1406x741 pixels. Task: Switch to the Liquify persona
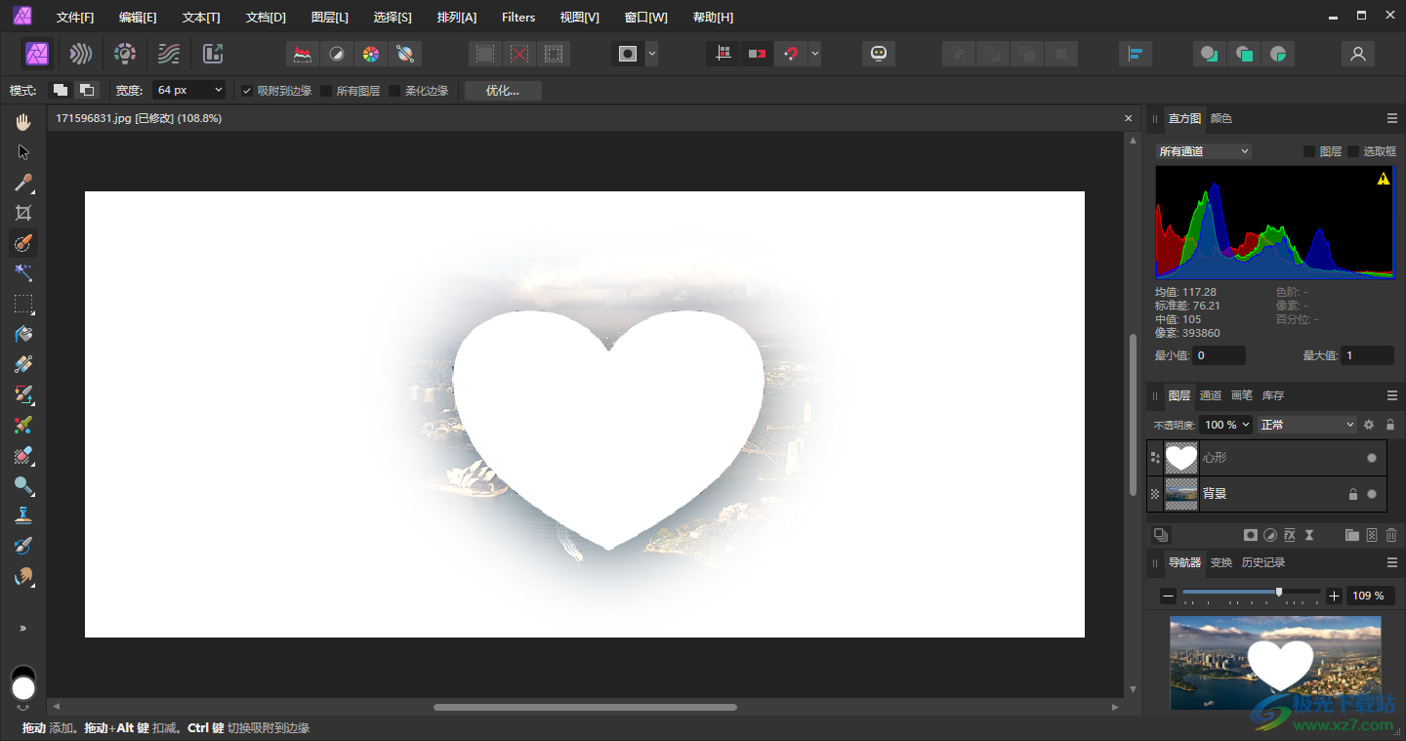(81, 54)
